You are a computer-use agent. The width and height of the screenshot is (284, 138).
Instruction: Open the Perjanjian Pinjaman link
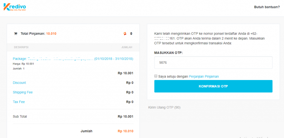[204, 76]
